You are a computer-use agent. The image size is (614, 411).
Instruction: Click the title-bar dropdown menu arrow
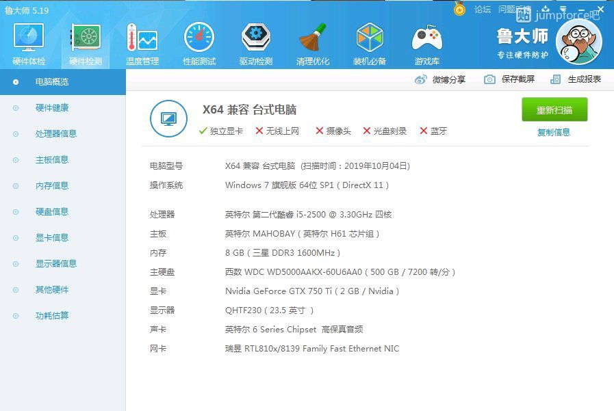pos(563,9)
